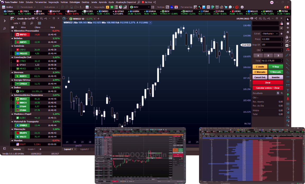
Task: Select the BRFS3 row in the quote list
Action: click(x=36, y=35)
